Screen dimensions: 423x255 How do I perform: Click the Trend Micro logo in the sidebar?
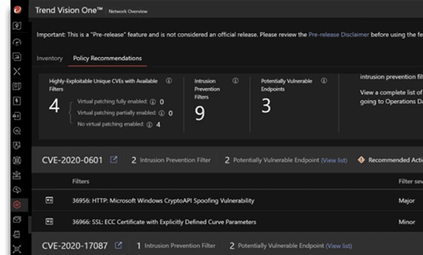pyautogui.click(x=17, y=10)
